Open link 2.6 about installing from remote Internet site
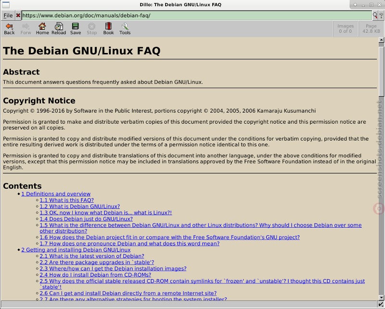 point(128,293)
